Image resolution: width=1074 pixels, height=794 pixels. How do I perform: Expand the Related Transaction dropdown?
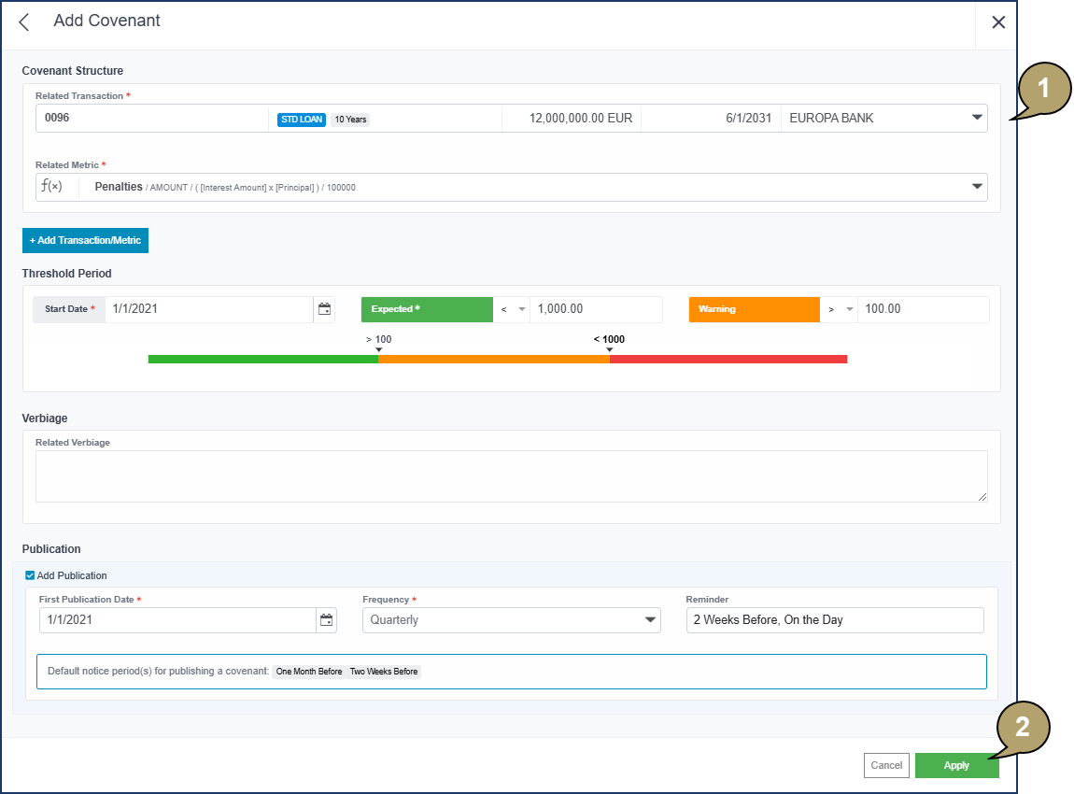(x=977, y=118)
